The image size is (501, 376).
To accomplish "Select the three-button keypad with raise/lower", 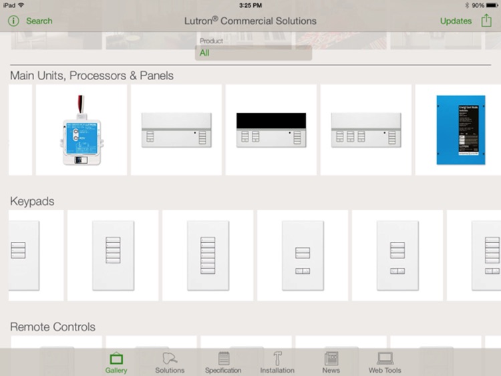I will (397, 255).
